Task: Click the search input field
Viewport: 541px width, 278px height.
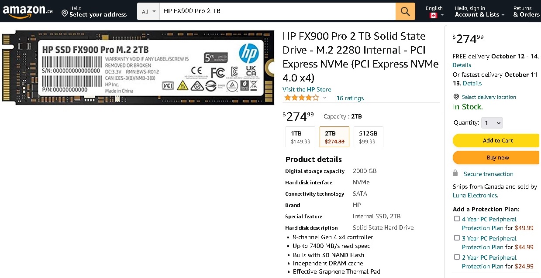Action: 277,11
